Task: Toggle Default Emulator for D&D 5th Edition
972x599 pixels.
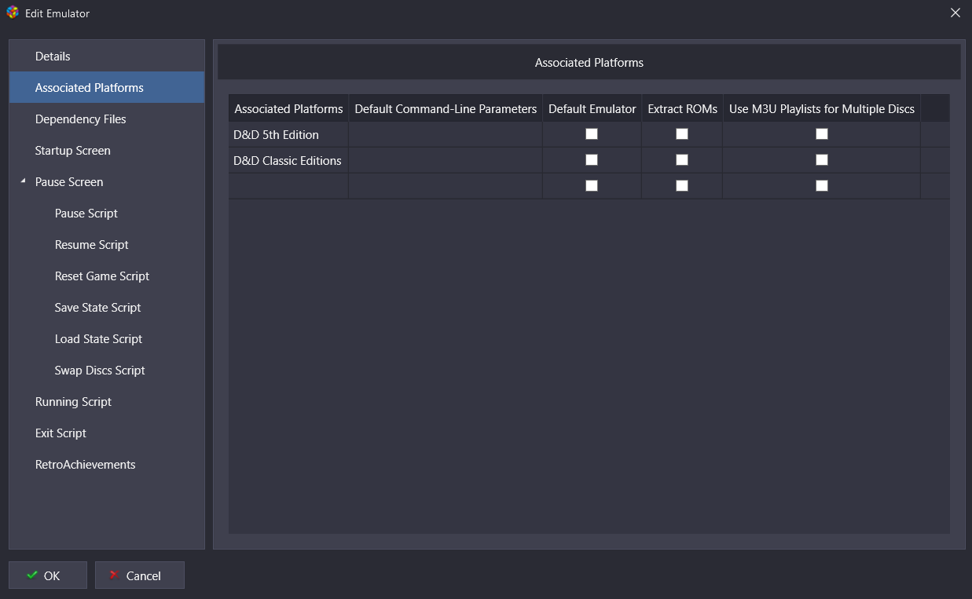Action: (x=592, y=134)
